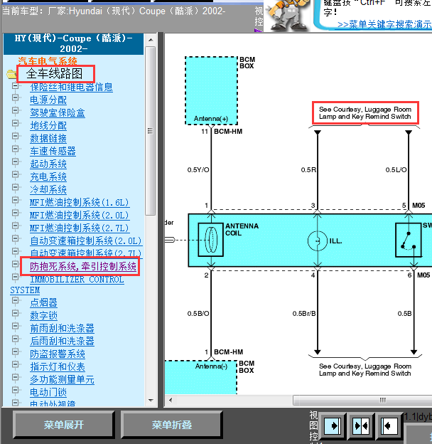Viewport: 432px width, 444px height.
Task: Open the 点烟器 link
Action: [x=43, y=302]
